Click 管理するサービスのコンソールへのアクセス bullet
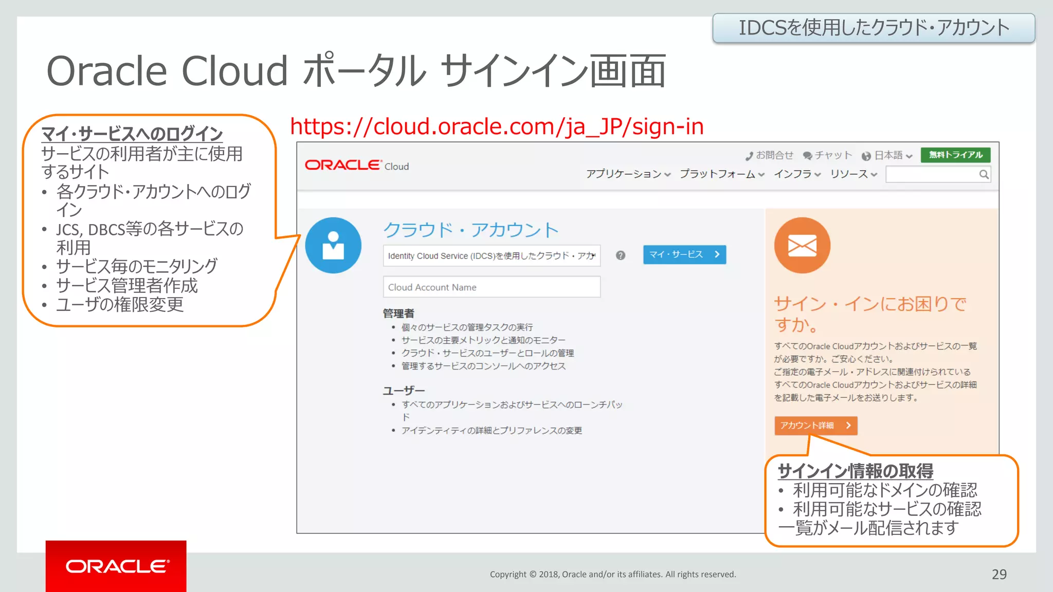The width and height of the screenshot is (1053, 592). click(x=483, y=366)
